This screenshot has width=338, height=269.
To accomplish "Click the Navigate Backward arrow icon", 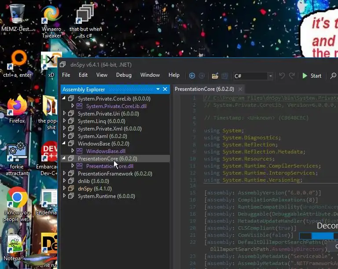I will pyautogui.click(x=192, y=75).
